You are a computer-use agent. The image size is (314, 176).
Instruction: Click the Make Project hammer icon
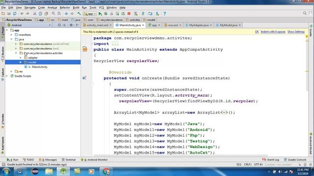pyautogui.click(x=79, y=14)
